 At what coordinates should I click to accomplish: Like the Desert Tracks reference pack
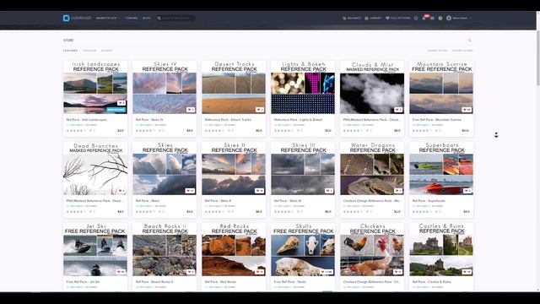260,110
